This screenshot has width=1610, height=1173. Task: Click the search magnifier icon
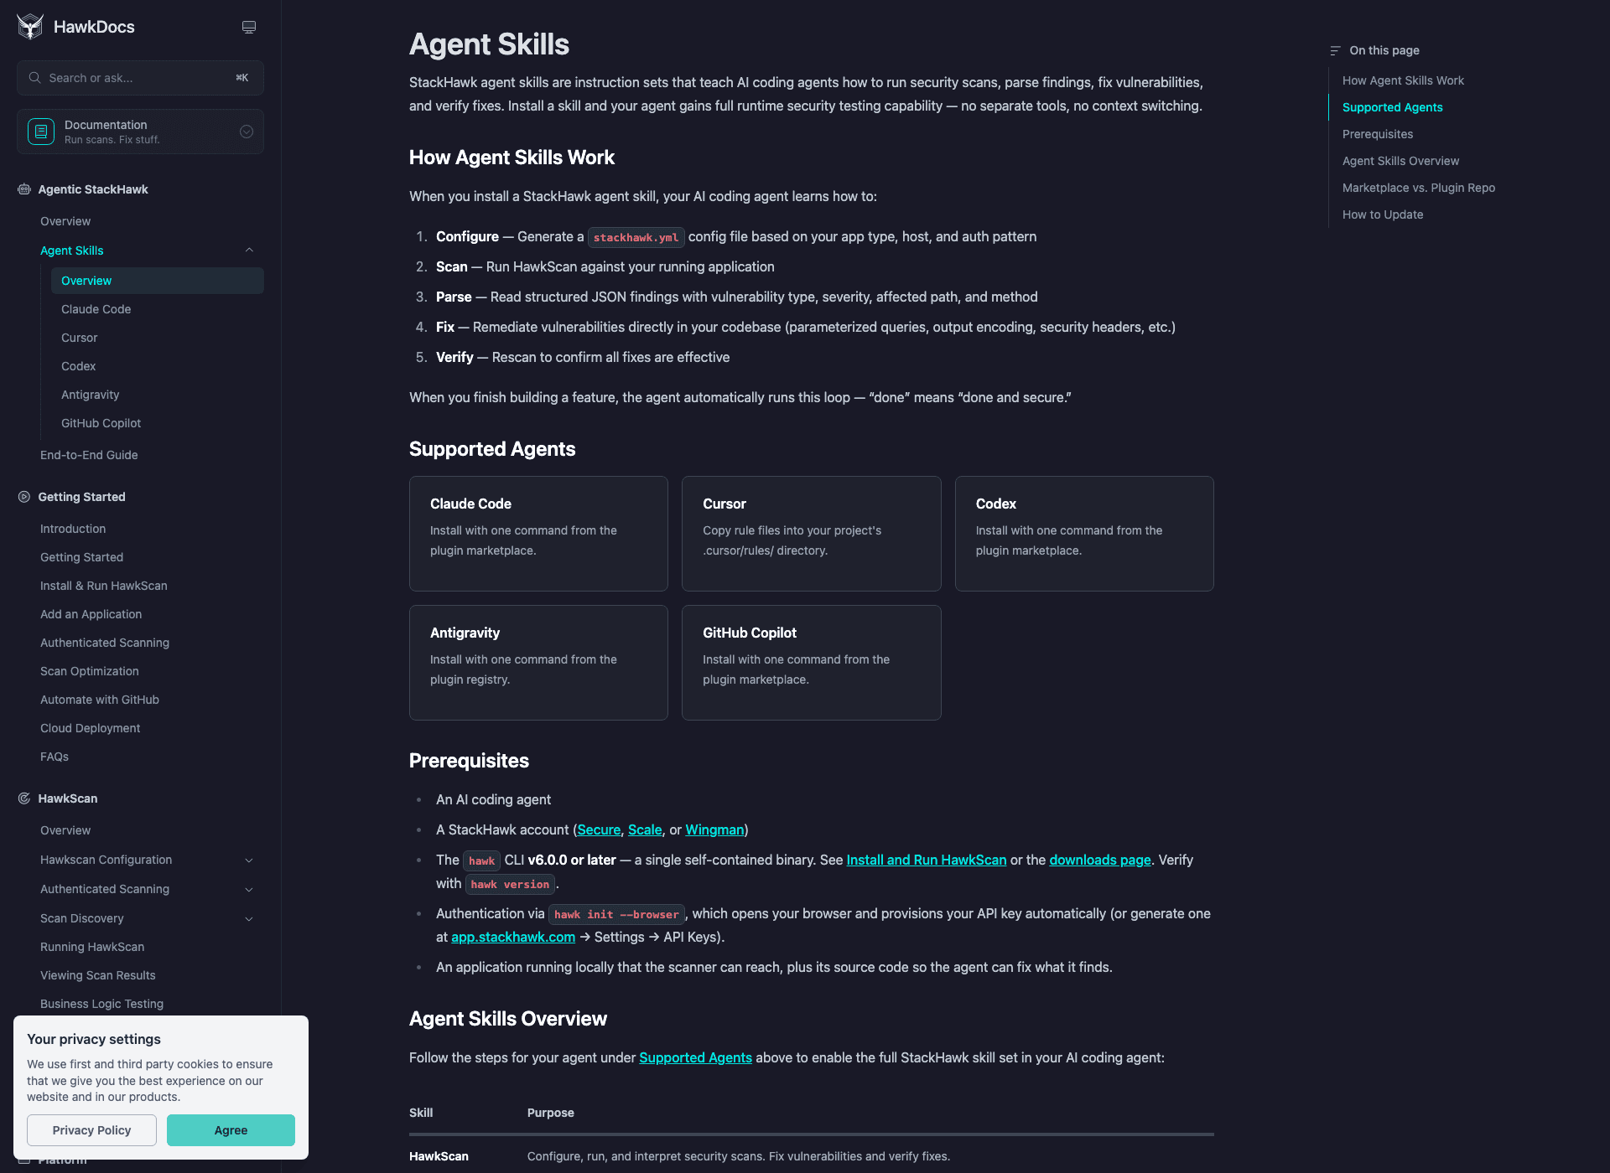click(34, 78)
